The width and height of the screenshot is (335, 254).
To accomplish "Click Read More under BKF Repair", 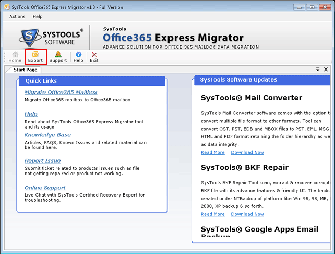I will pos(213,214).
